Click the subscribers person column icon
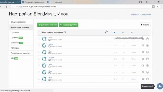This screenshot has height=92, width=163. click(x=106, y=32)
